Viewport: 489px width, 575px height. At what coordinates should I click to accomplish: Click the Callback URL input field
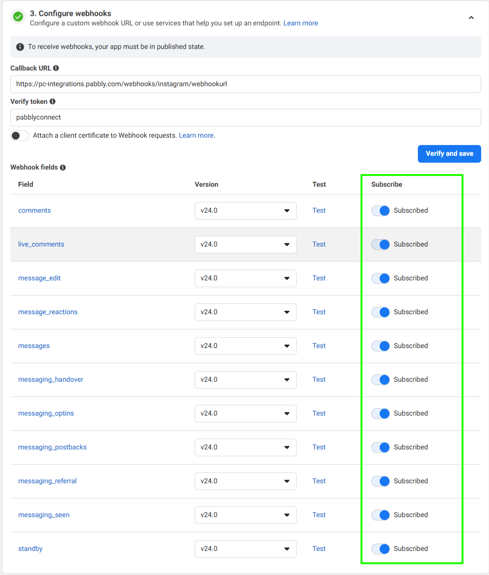[245, 84]
